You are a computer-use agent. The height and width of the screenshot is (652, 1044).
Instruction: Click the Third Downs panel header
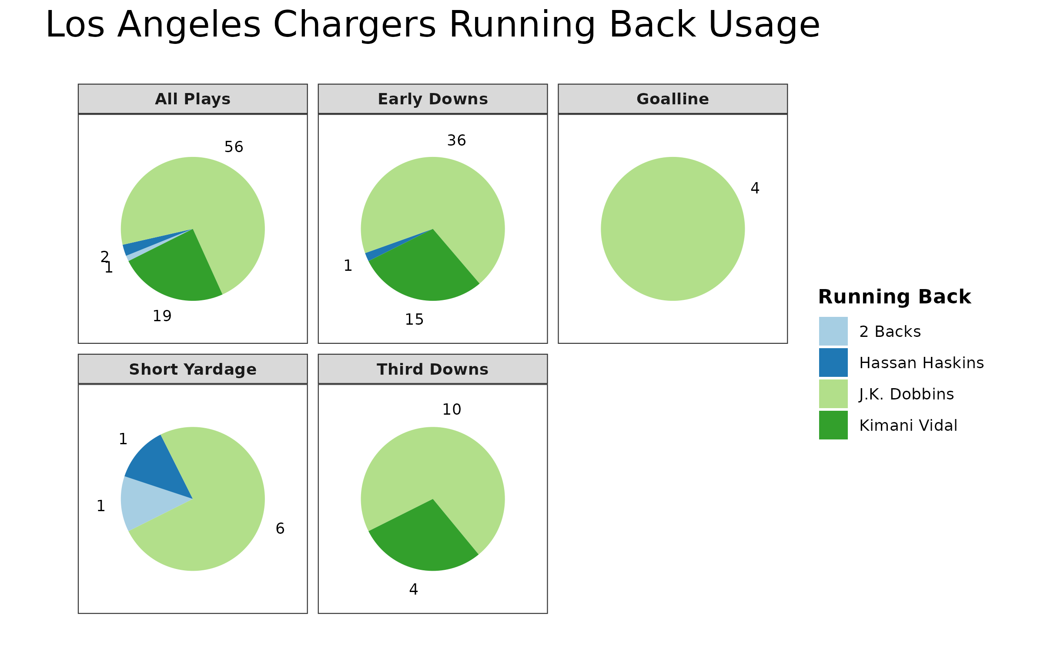[x=433, y=369]
